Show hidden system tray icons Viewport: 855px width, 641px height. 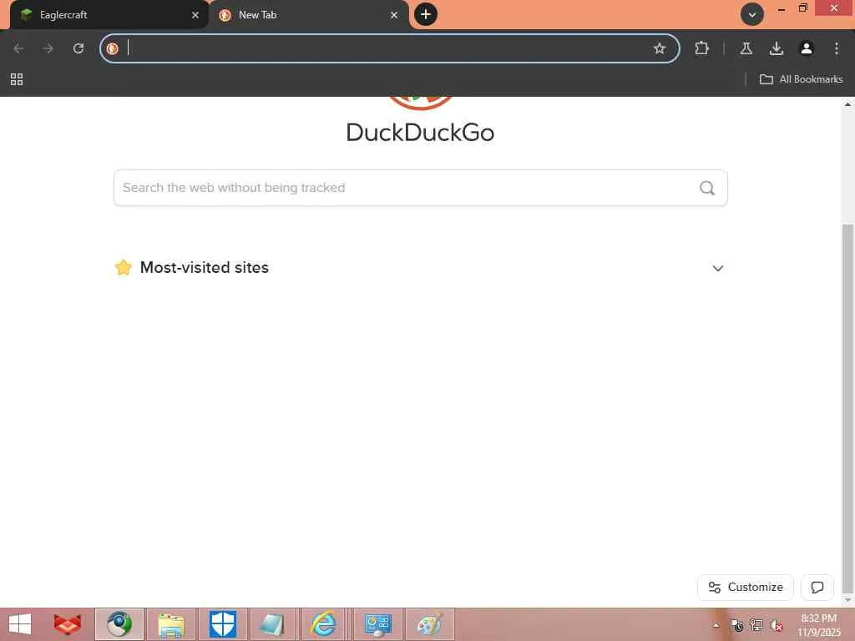716,625
